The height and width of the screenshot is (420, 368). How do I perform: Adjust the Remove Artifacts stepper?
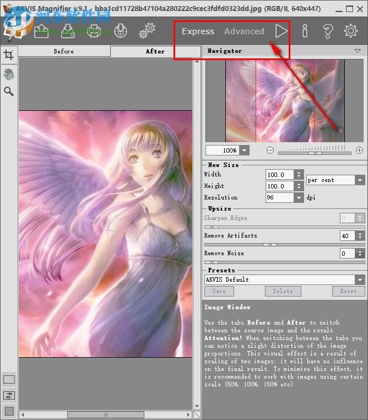[x=360, y=236]
